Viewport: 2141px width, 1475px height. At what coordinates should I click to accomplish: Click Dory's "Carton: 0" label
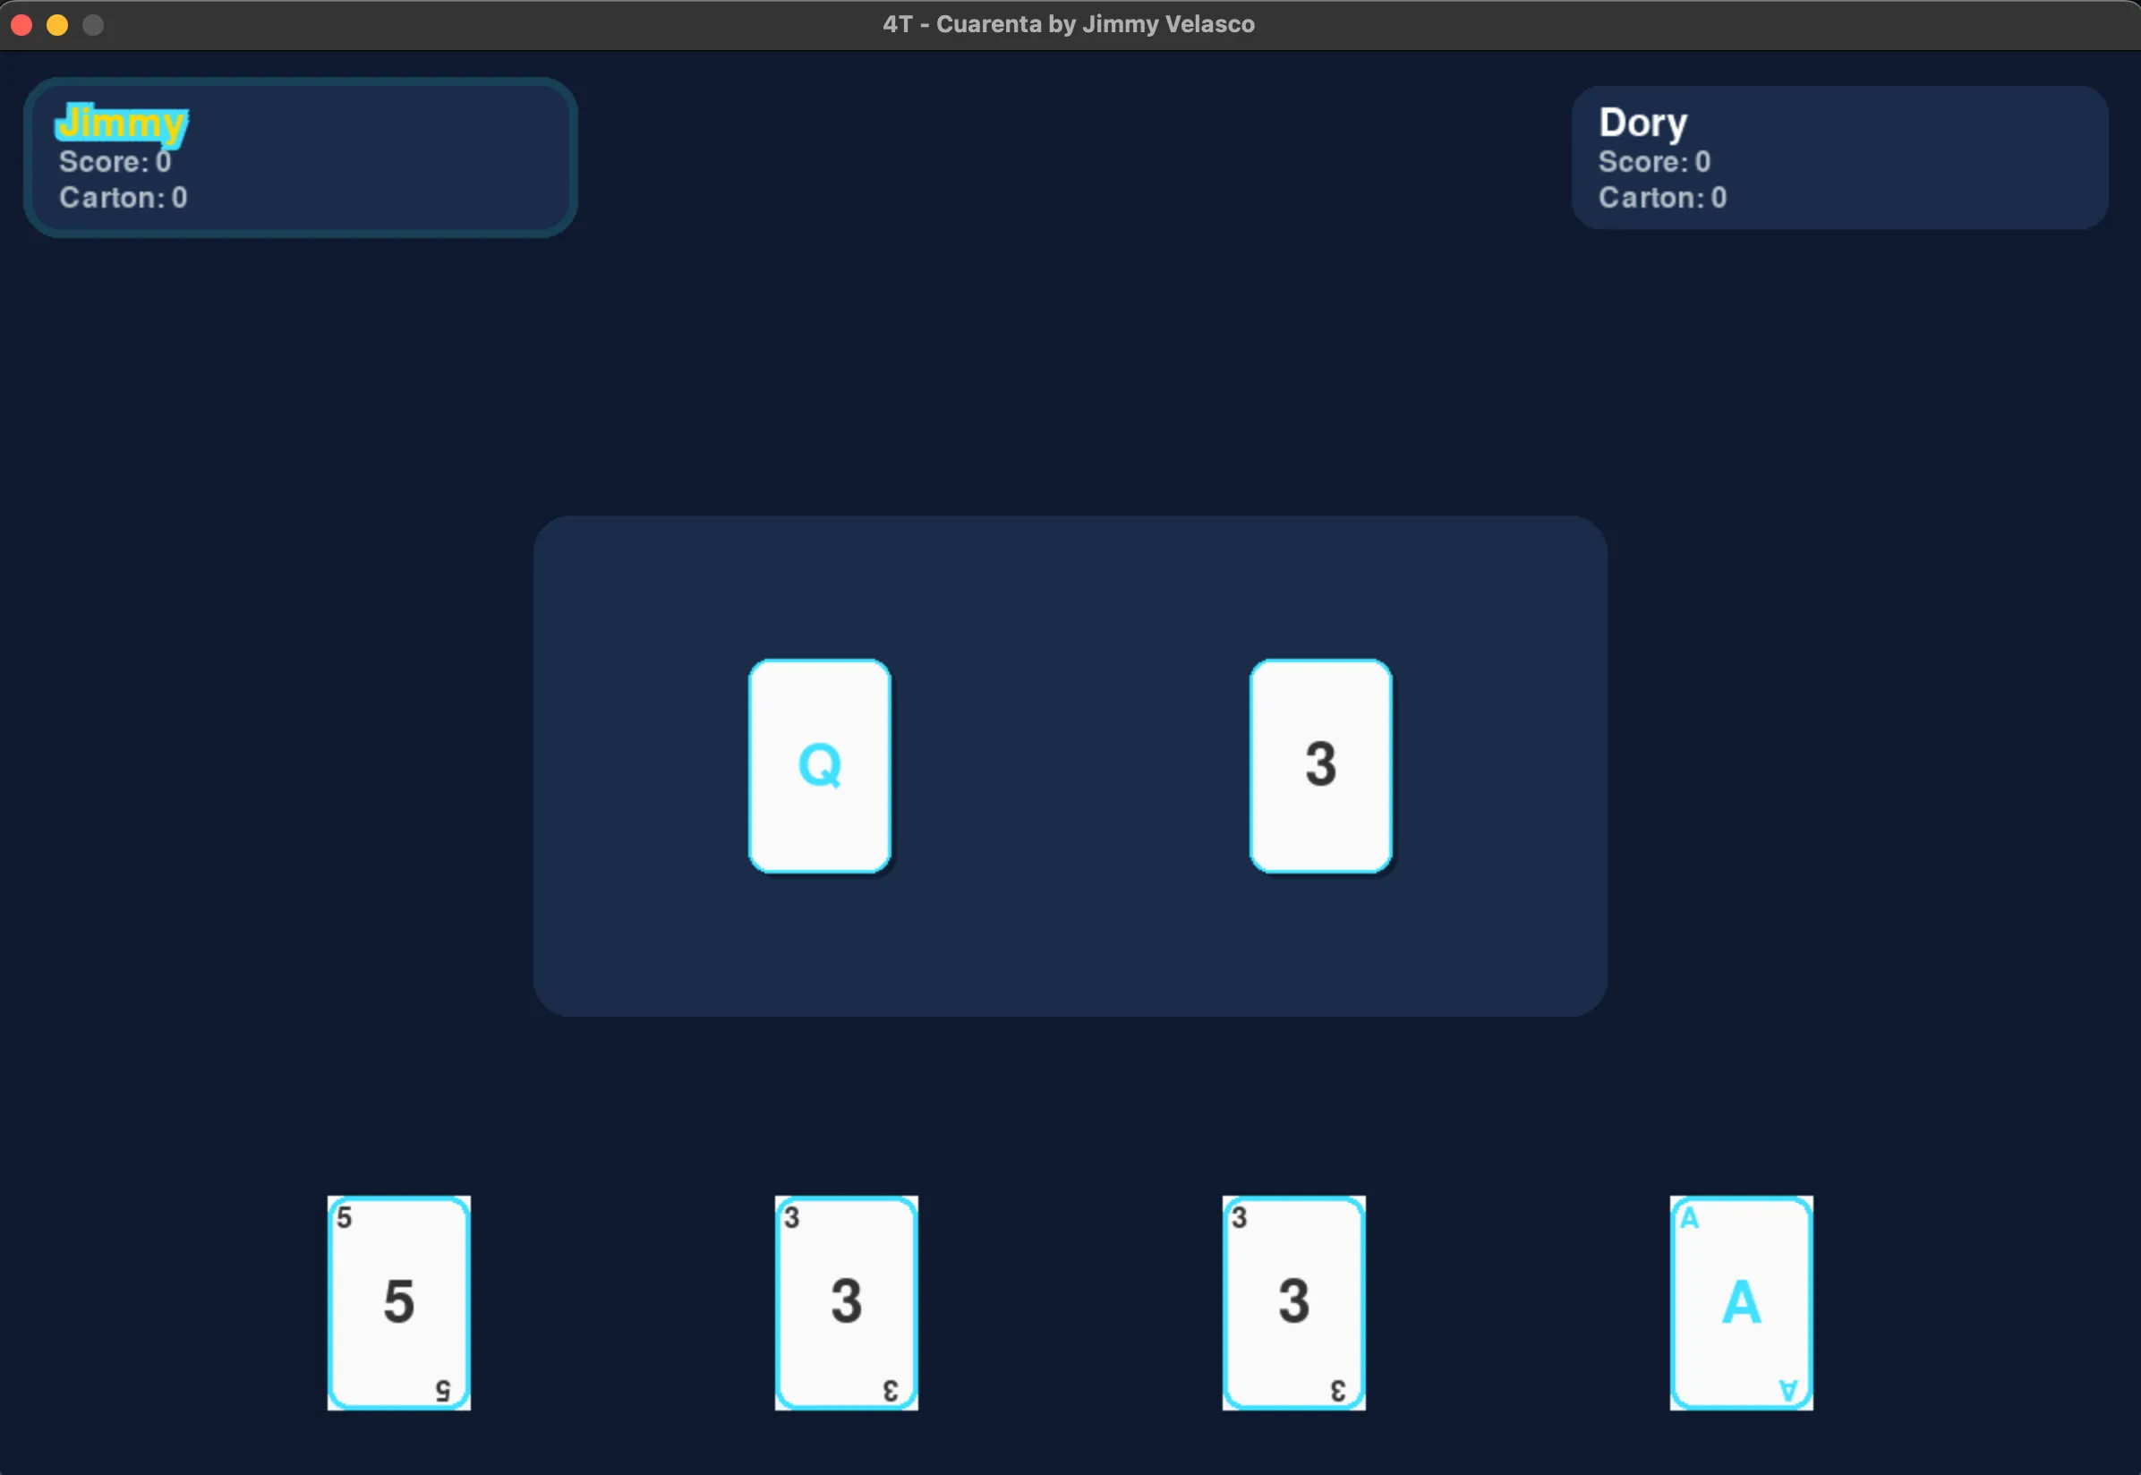click(1663, 198)
